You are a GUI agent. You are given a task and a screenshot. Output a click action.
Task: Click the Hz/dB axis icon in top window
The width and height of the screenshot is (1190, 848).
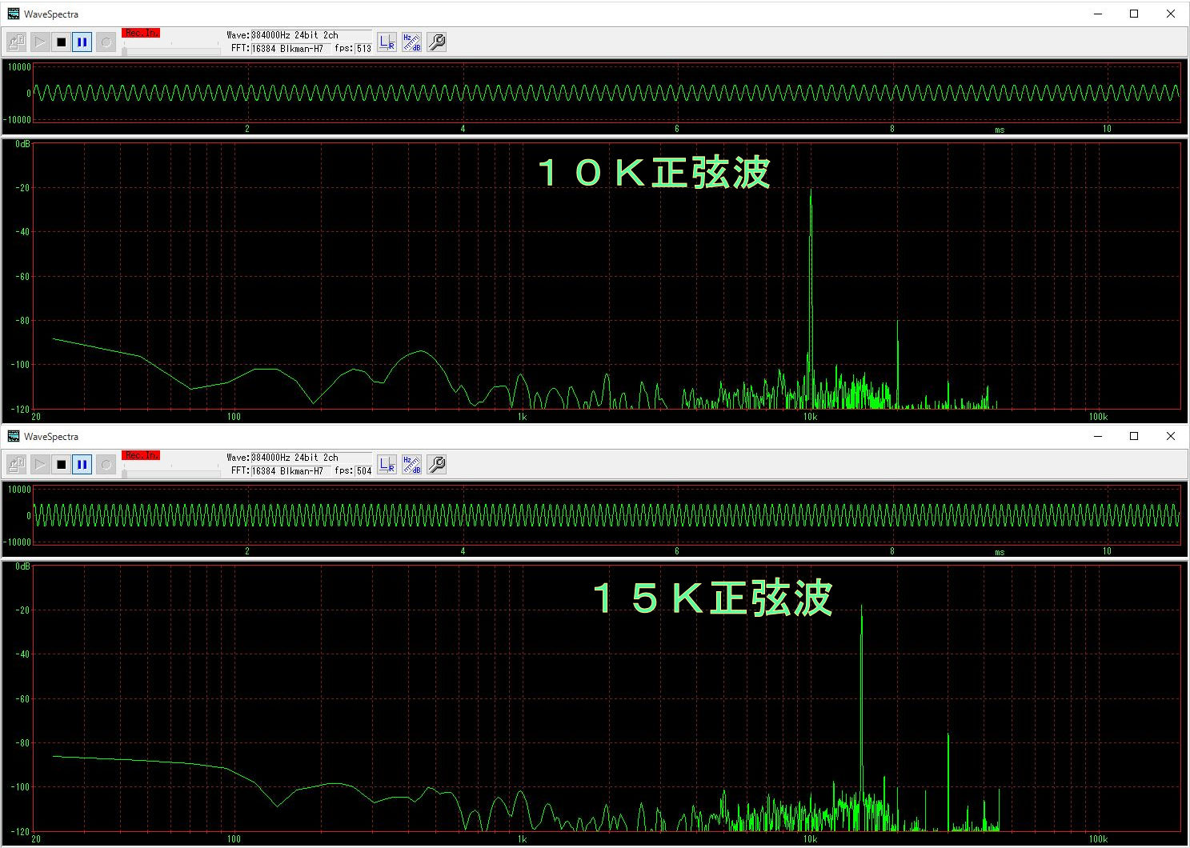pos(412,42)
